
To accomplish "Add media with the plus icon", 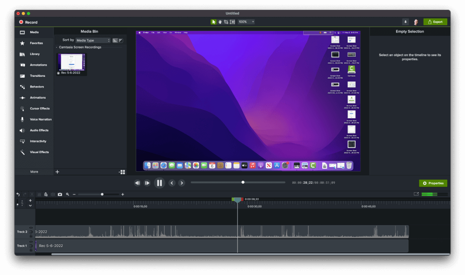I will (57, 172).
